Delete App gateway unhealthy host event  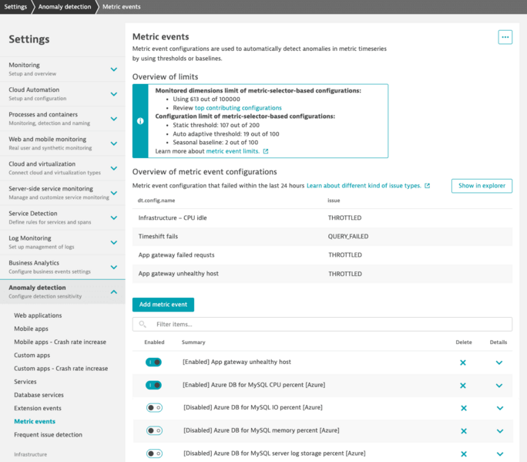coord(463,363)
